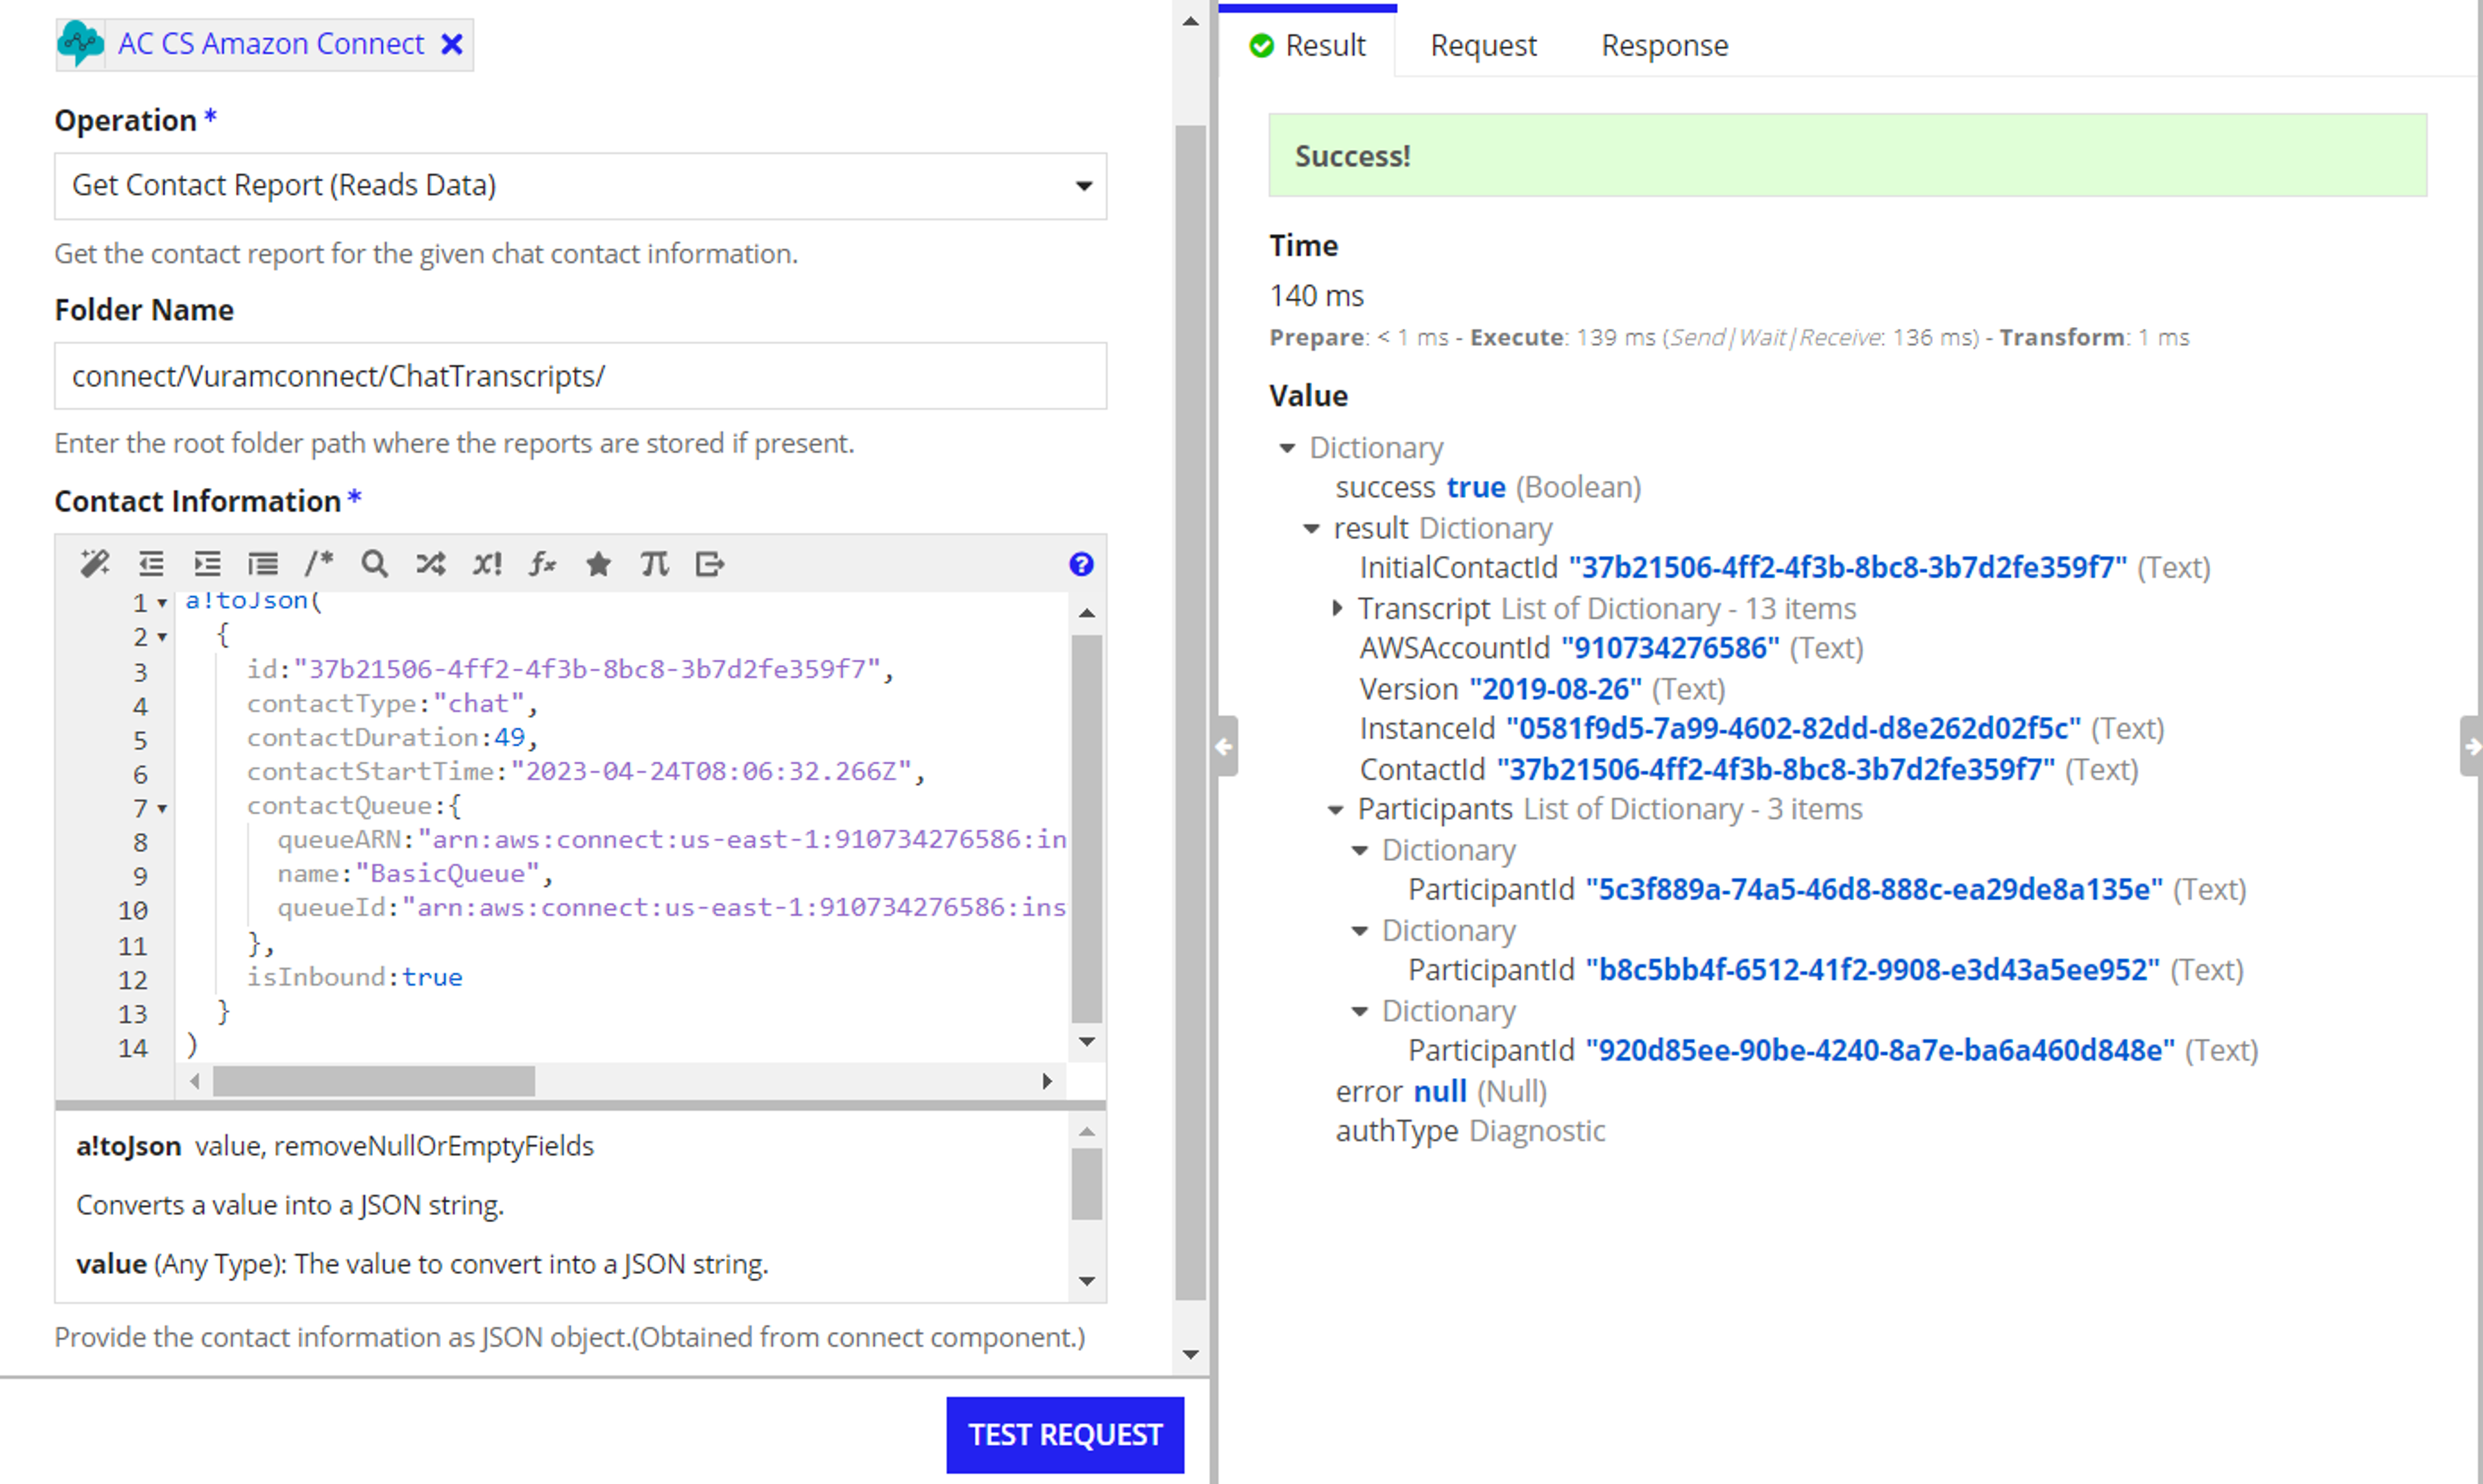Screen dimensions: 2483x1484
Task: Click the isInbound:true line in code
Action: click(x=354, y=977)
